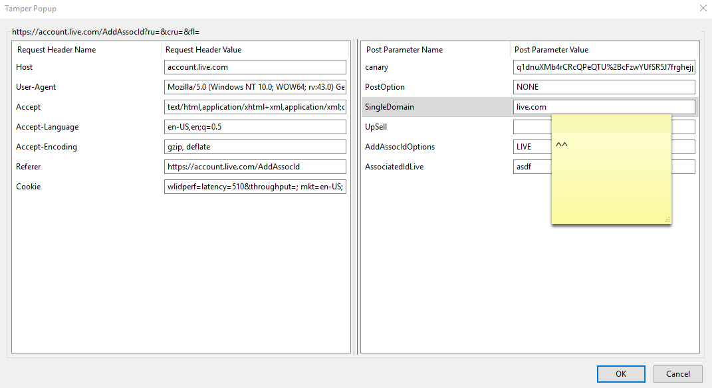Screen dimensions: 712x388
Task: Click the yellow sticky note overlay
Action: click(611, 169)
